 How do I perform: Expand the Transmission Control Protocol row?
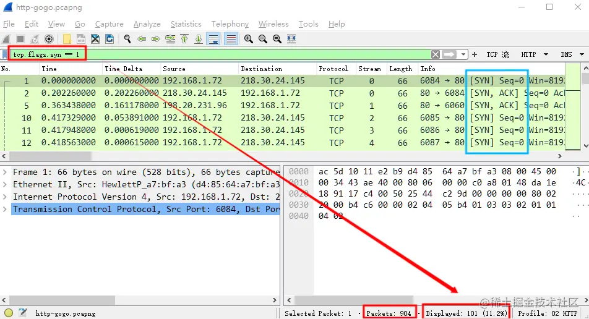(x=4, y=210)
